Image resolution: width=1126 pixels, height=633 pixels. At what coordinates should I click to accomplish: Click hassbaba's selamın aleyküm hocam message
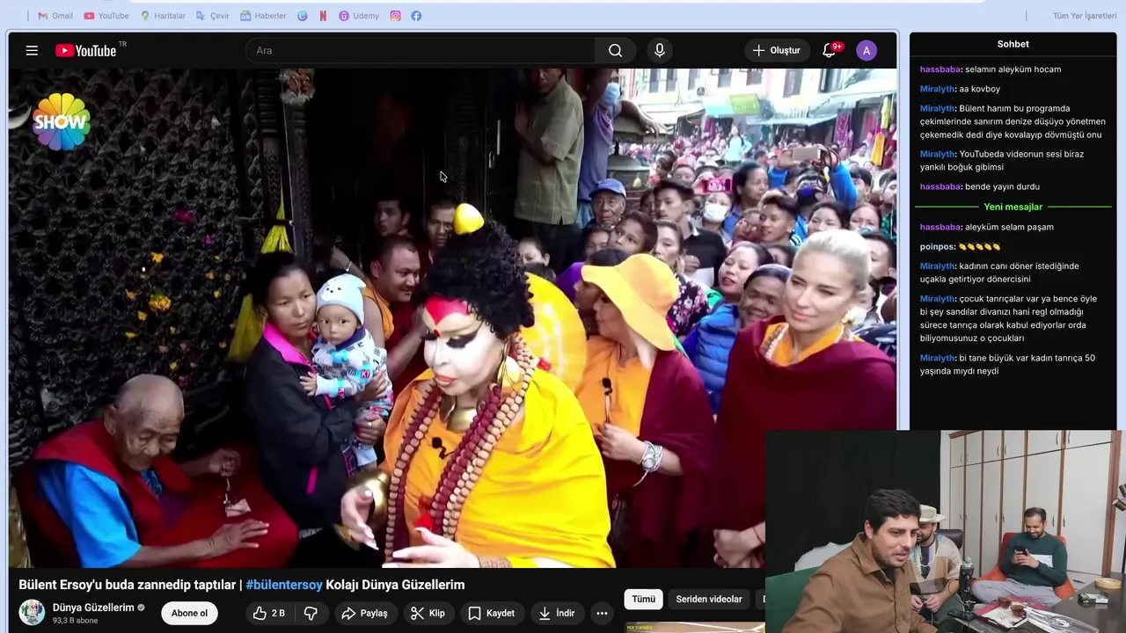(x=991, y=69)
